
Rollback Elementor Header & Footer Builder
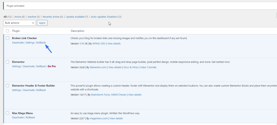click(41, 90)
